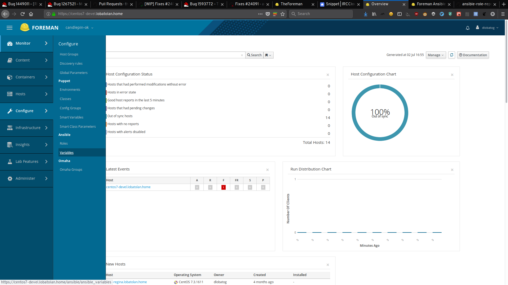
Task: Close the Host Configuration Chart widget
Action: (452, 75)
